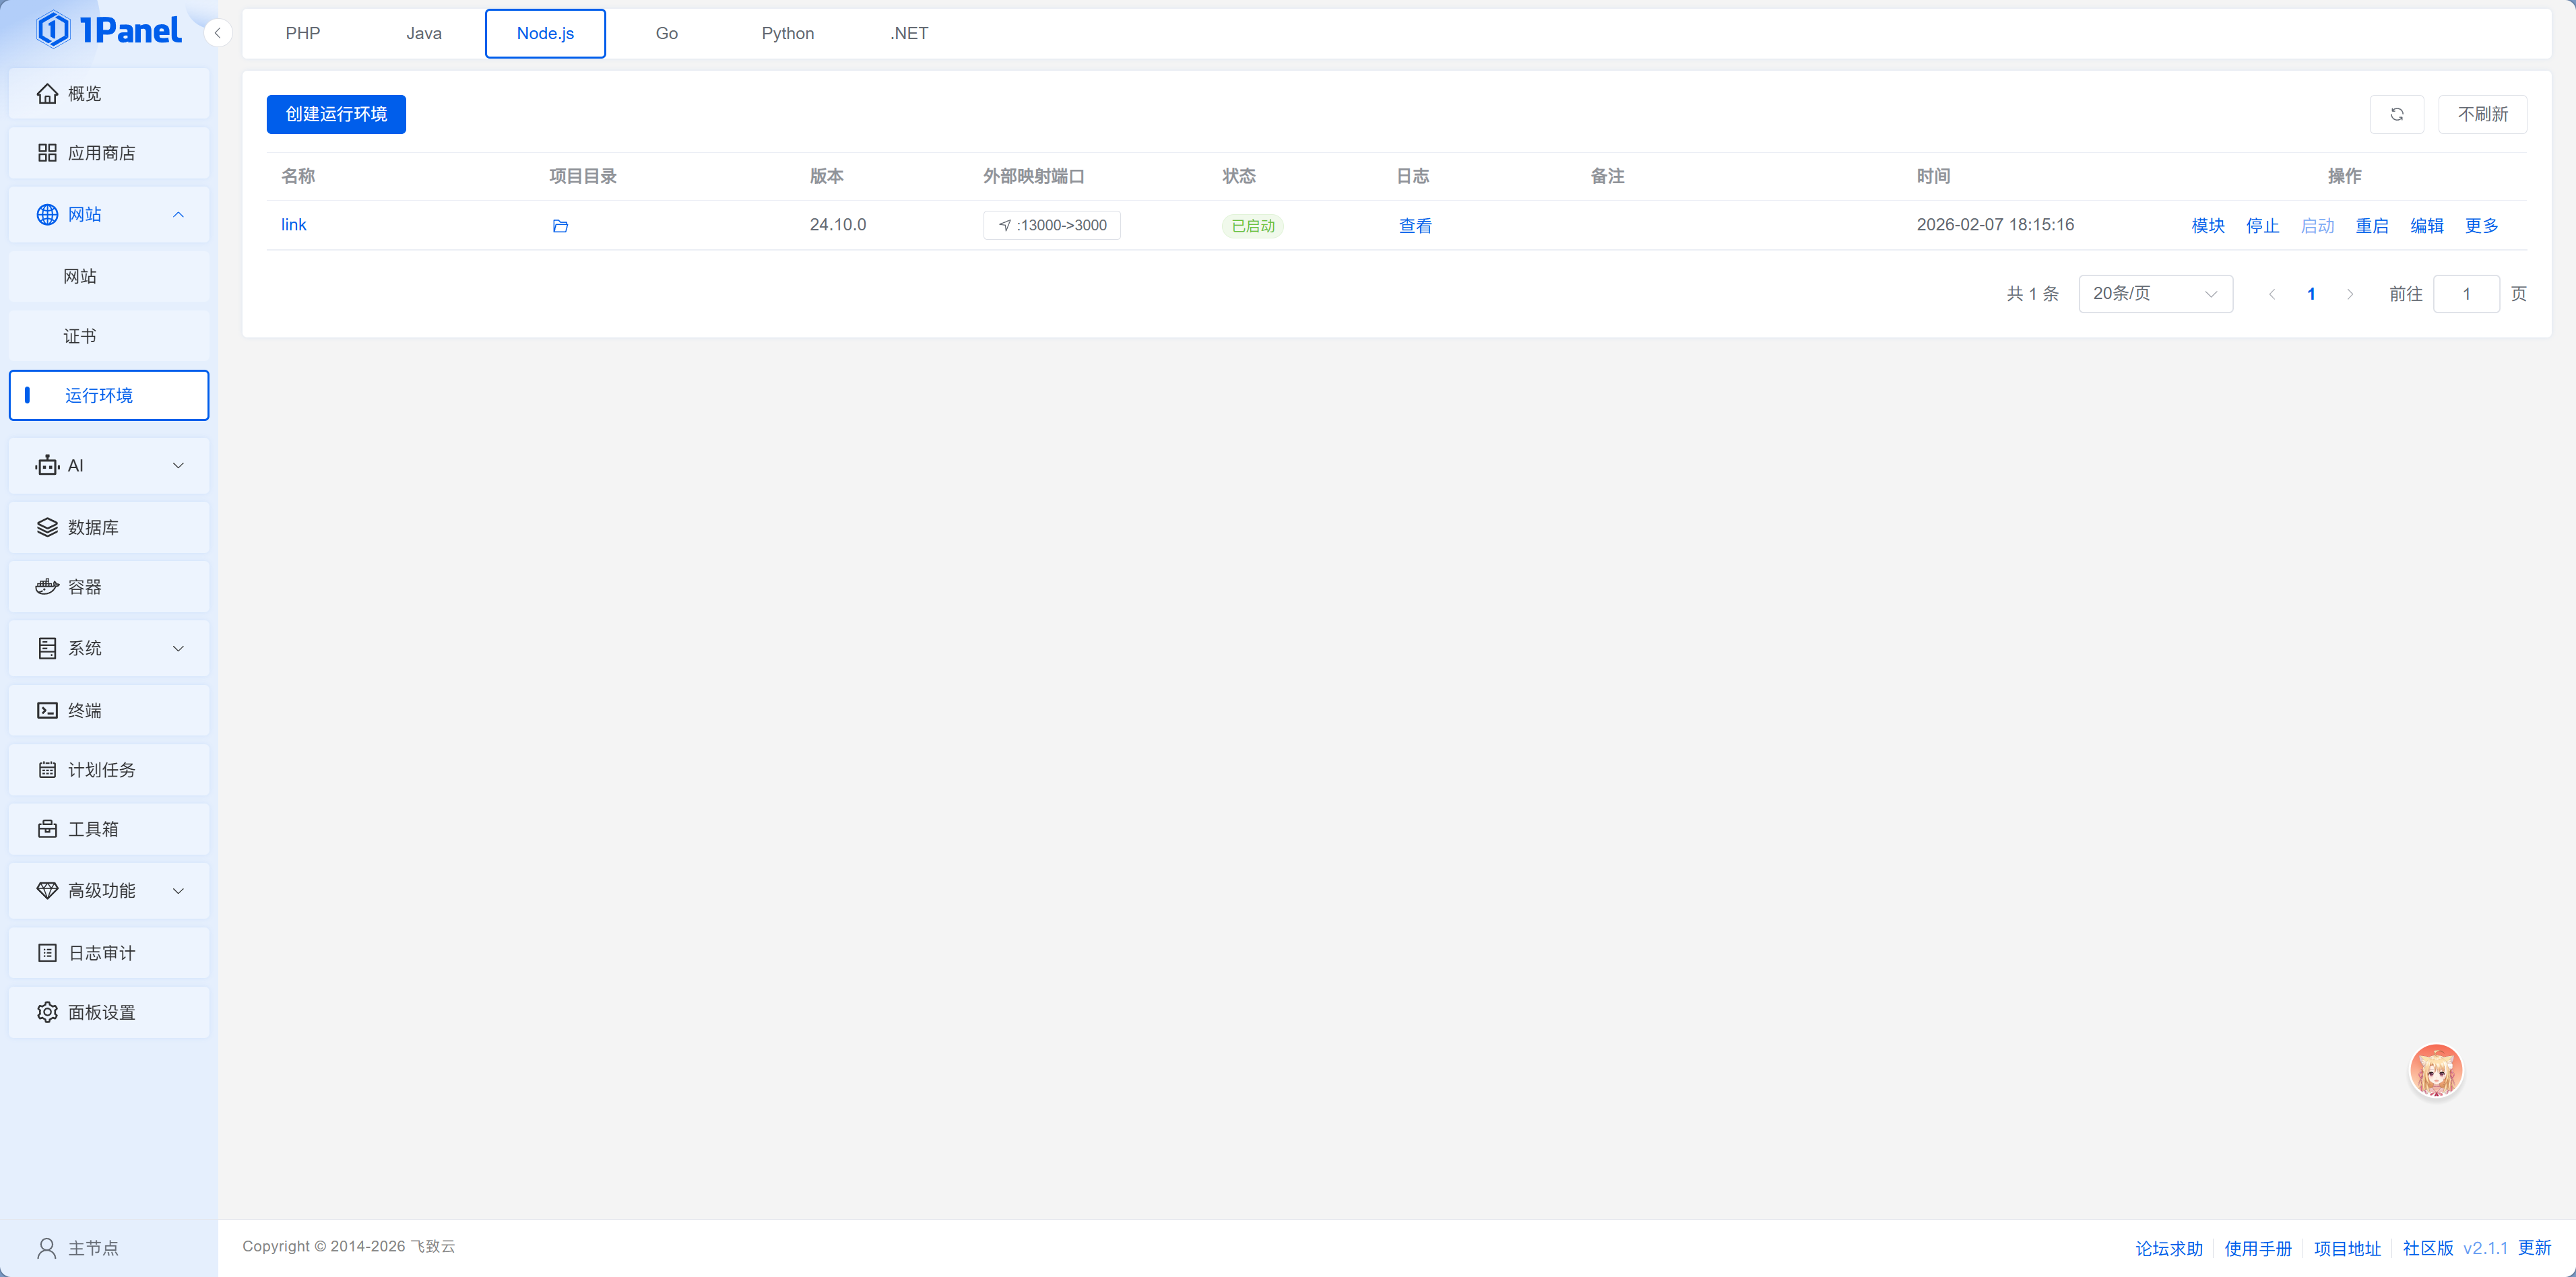Collapse the sidebar with arrow icon
This screenshot has width=2576, height=1277.
(217, 33)
